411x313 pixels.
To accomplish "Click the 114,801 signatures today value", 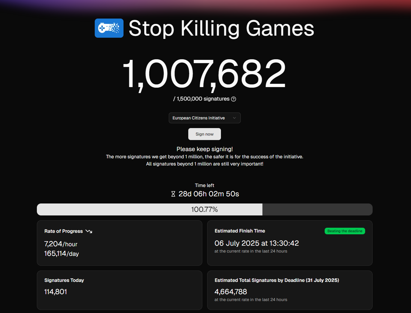I will click(55, 291).
